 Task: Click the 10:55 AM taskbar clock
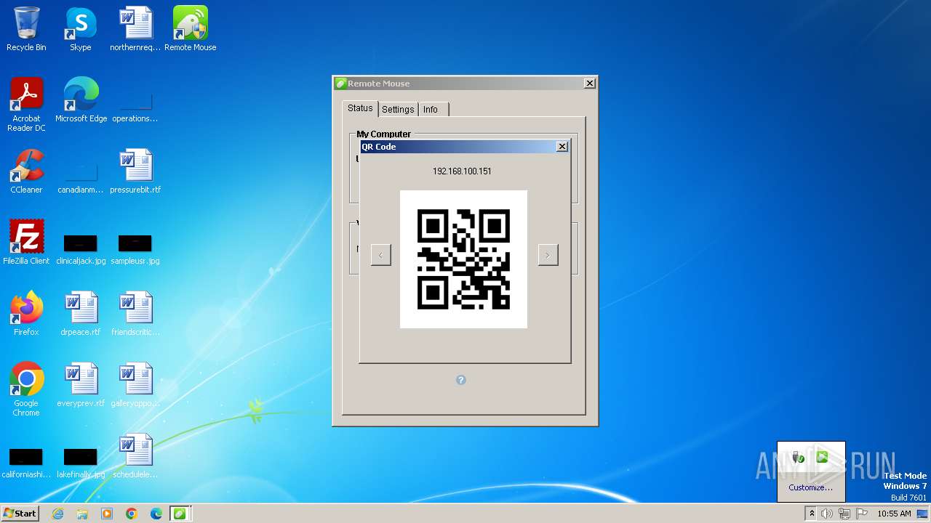point(894,514)
